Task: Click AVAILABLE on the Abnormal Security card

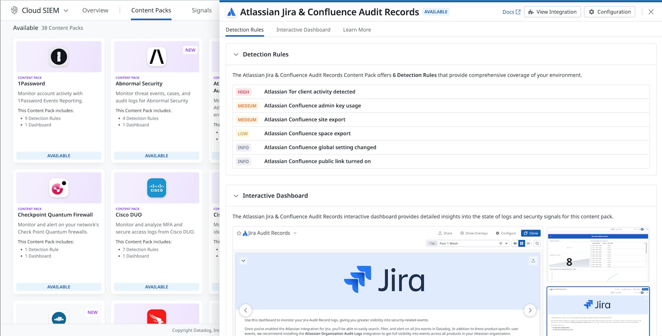Action: point(157,155)
